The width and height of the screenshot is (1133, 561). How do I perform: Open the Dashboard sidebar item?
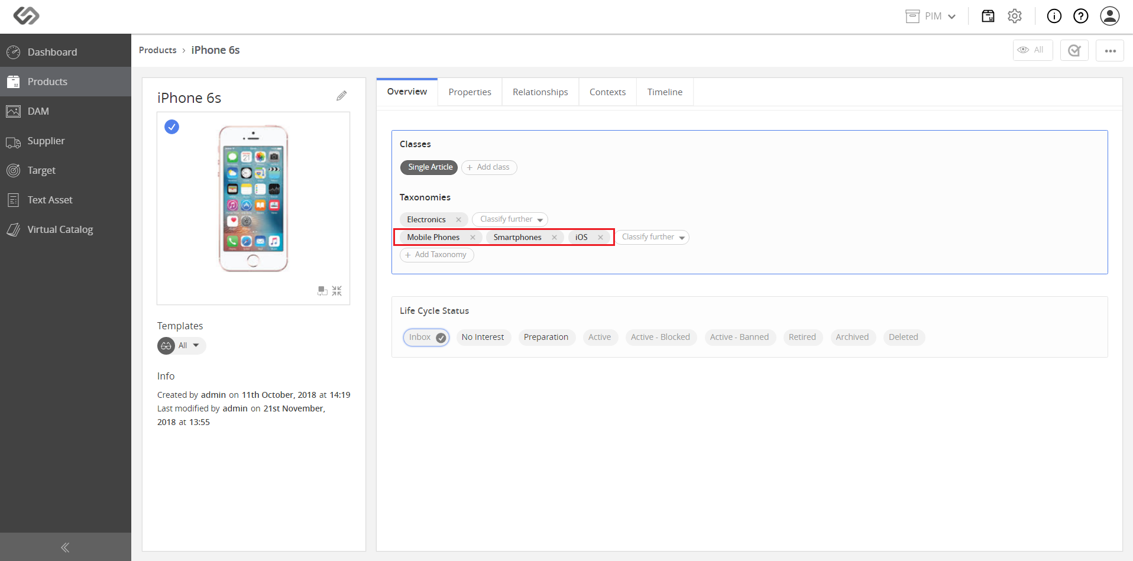click(x=66, y=52)
